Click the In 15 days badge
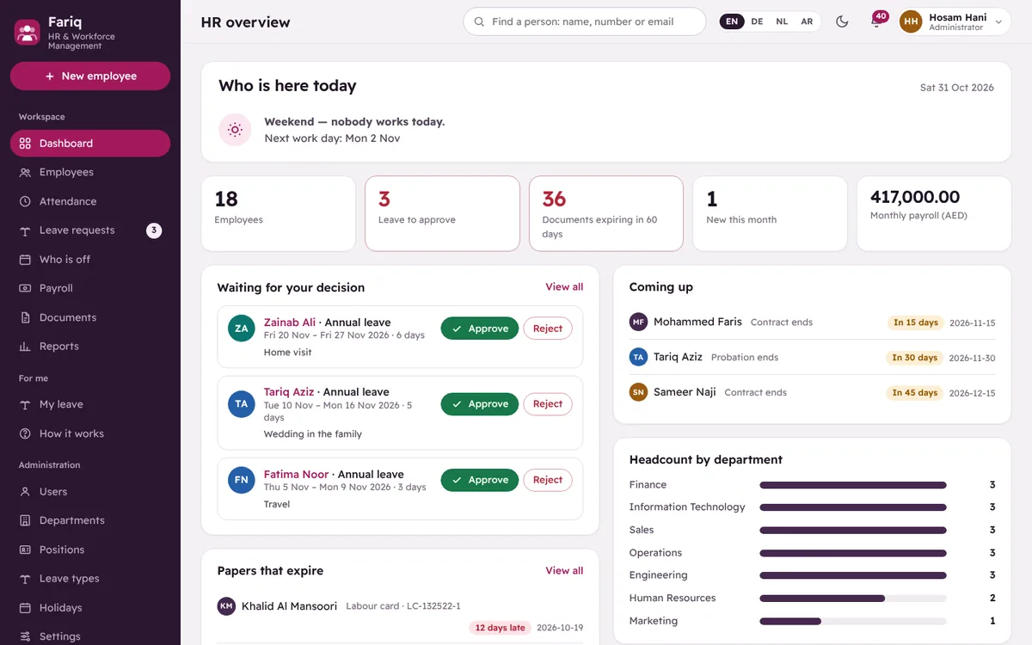Viewport: 1032px width, 645px height. (x=915, y=322)
